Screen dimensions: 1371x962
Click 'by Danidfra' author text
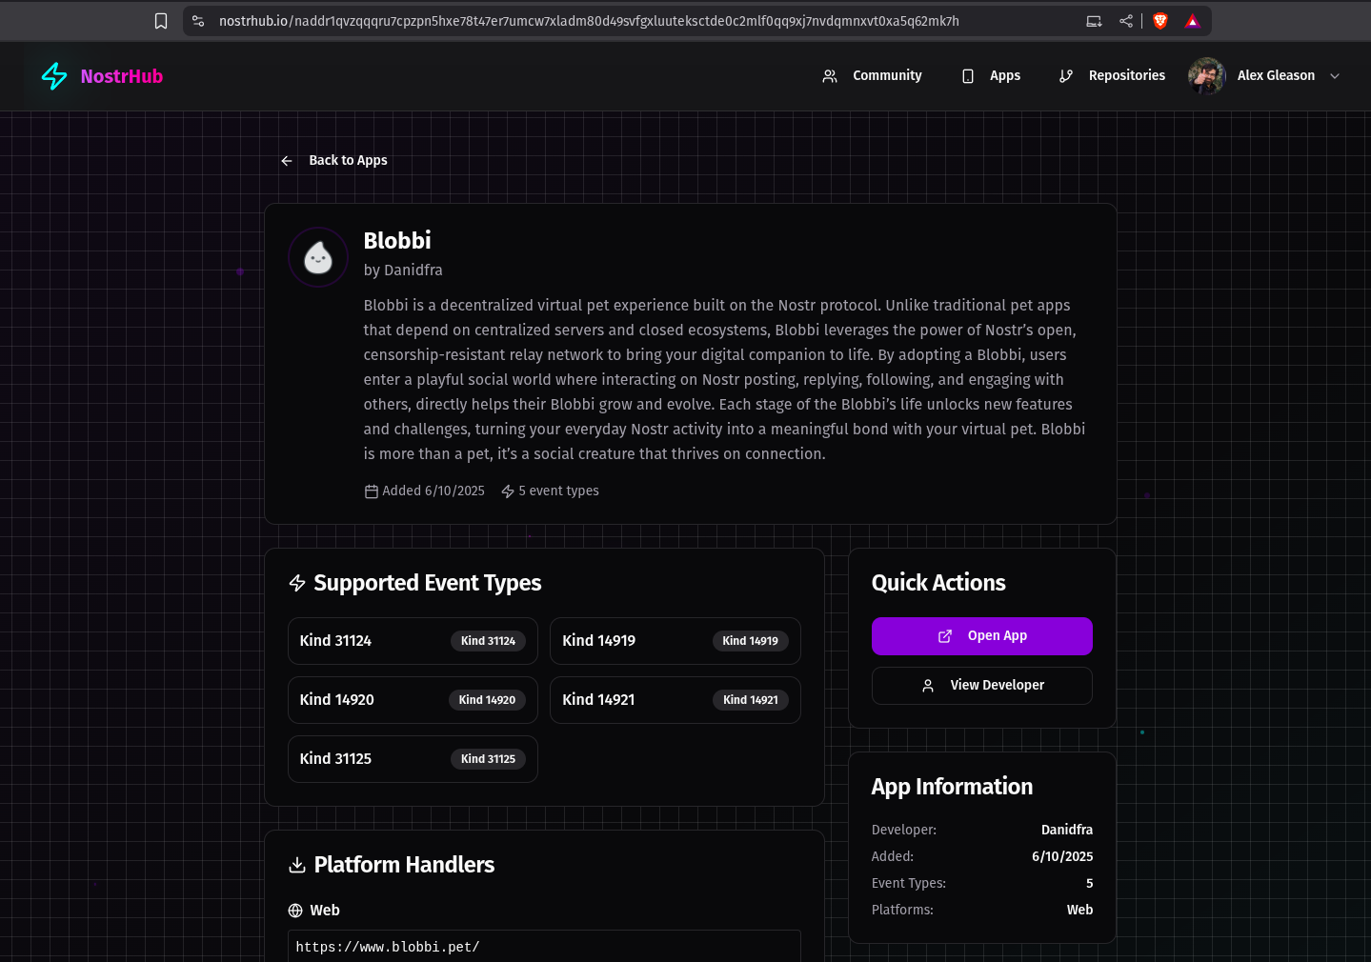point(403,271)
